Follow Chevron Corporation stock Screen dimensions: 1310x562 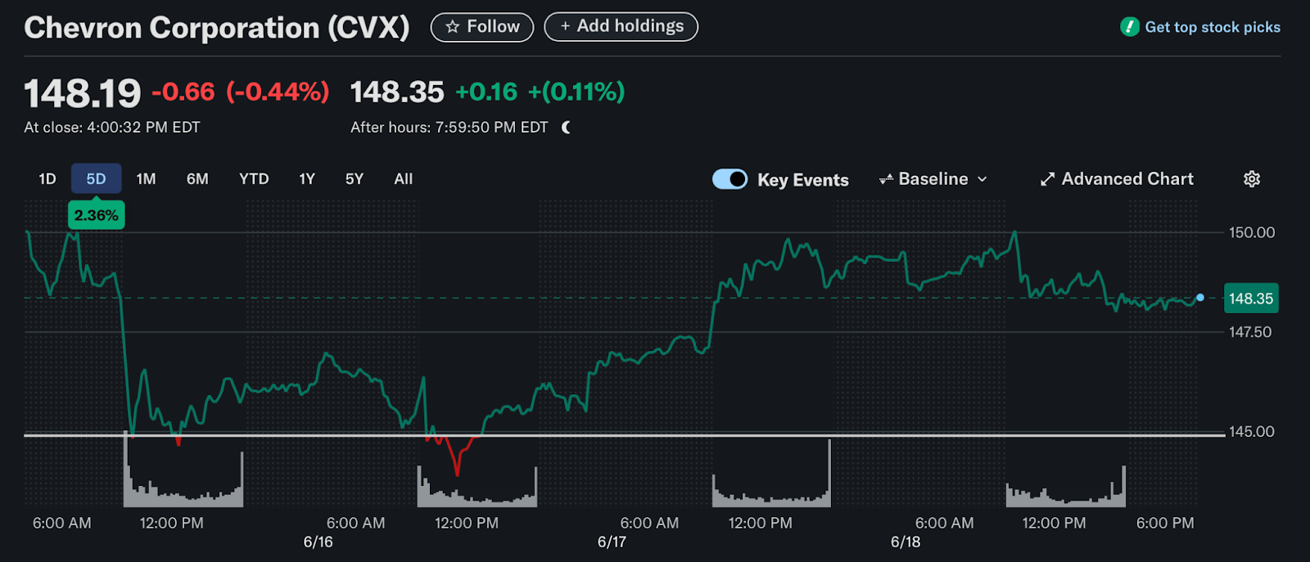482,27
